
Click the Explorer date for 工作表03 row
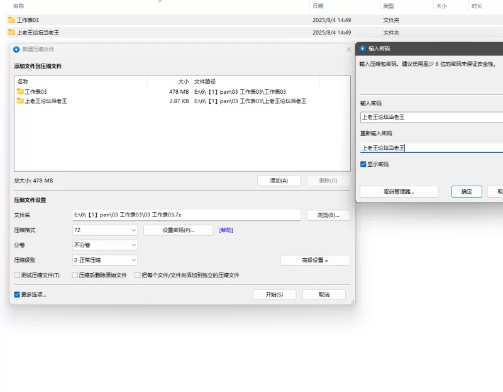pyautogui.click(x=332, y=20)
